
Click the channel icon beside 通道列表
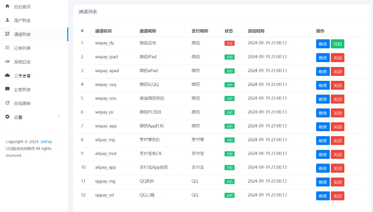pos(7,34)
